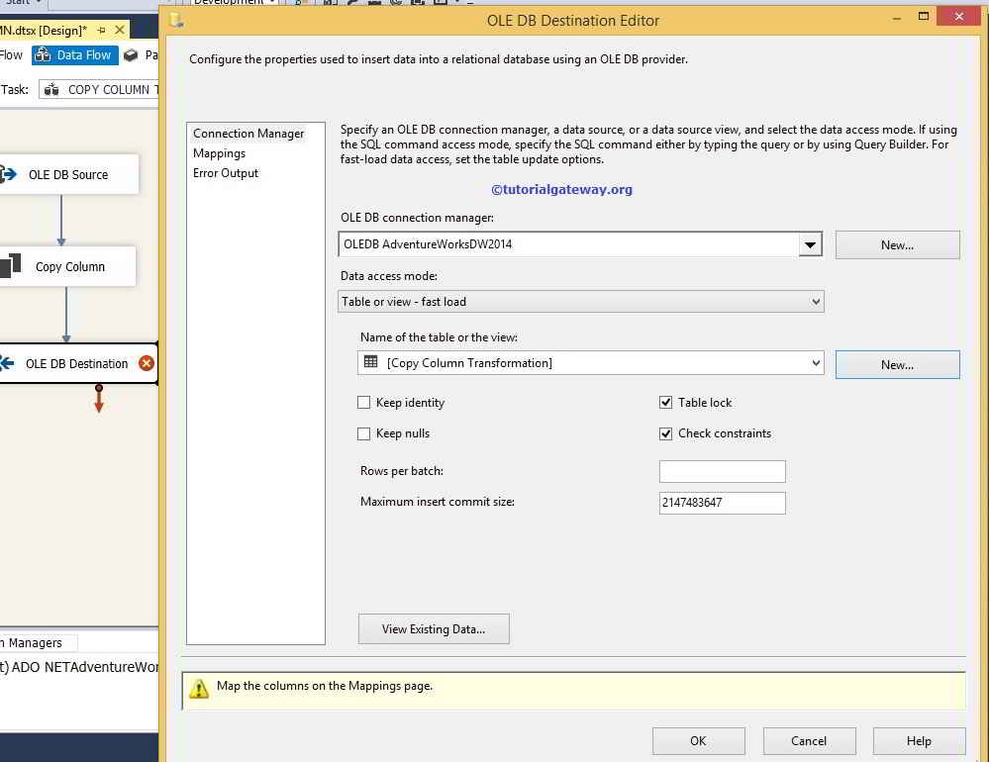Visit the tutorialgateway.org link
The width and height of the screenshot is (989, 762).
562,190
